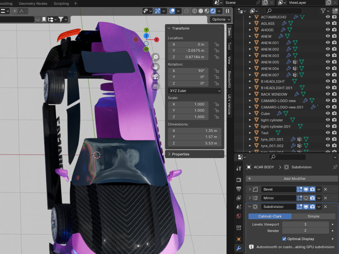
Task: Pin the ACAR BODY properties context
Action: (335, 167)
